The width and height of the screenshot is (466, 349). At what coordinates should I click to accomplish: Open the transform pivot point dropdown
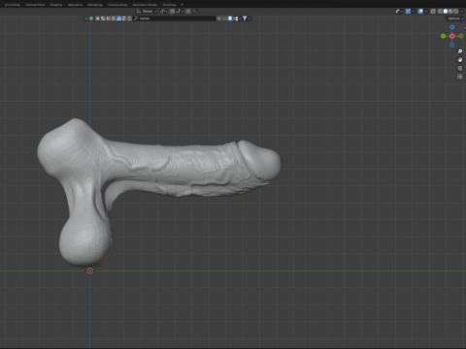click(163, 12)
